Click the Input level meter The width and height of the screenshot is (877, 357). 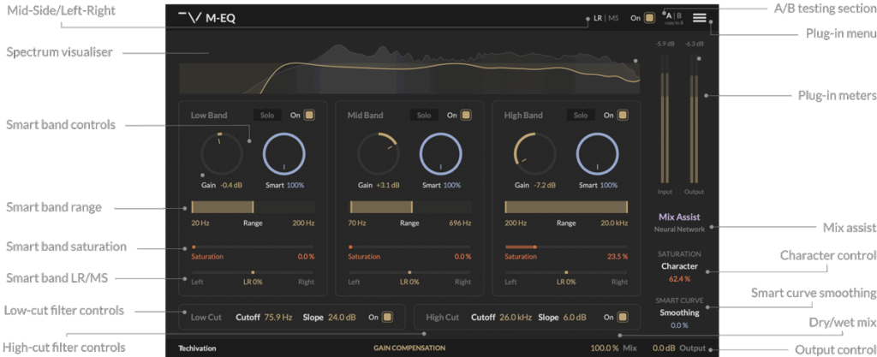(x=665, y=118)
